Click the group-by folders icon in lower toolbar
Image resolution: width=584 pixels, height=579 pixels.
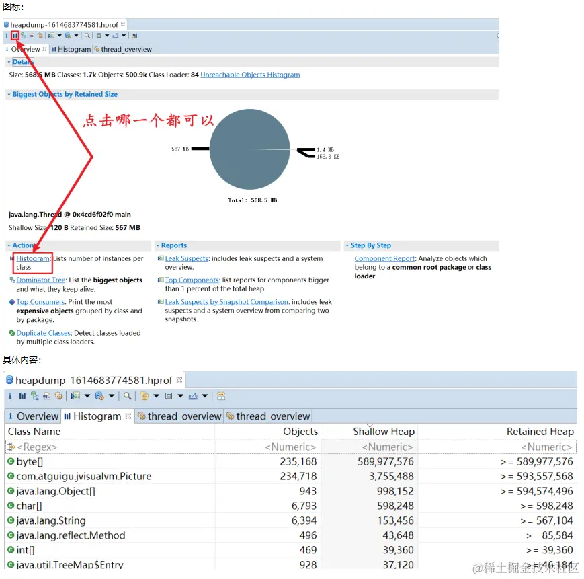coord(144,396)
